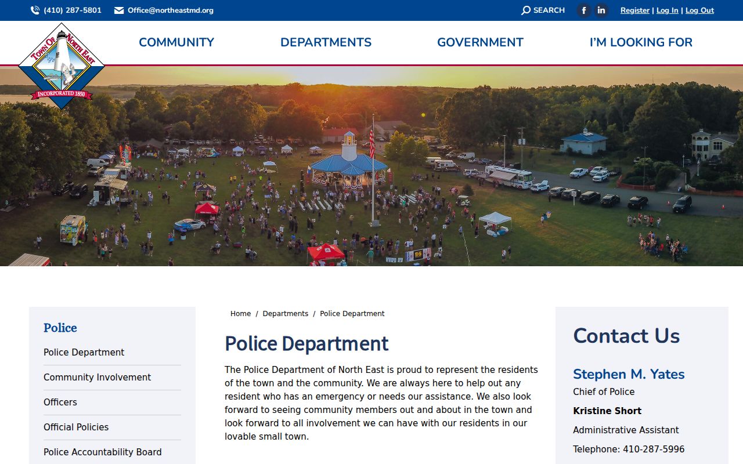
Task: Click the Kristine Short name
Action: click(x=607, y=411)
